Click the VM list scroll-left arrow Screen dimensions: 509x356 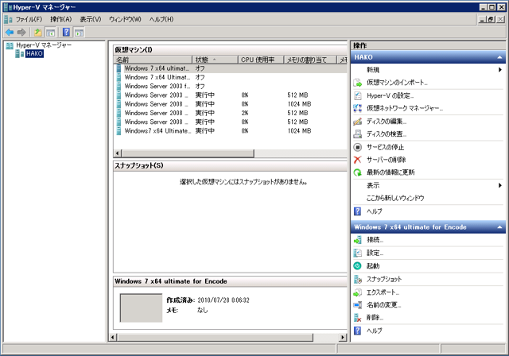119,153
